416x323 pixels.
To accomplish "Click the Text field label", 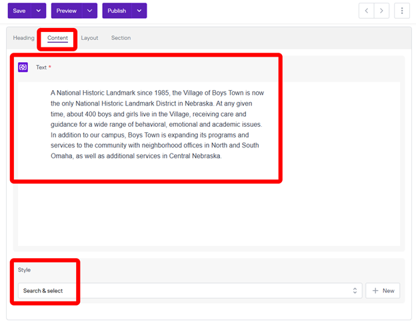I will (x=41, y=67).
